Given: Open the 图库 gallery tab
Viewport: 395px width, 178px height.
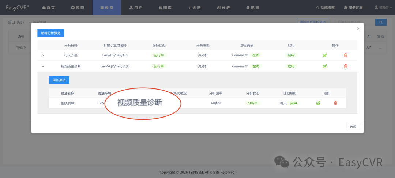Looking at the screenshot, I should (165, 8).
